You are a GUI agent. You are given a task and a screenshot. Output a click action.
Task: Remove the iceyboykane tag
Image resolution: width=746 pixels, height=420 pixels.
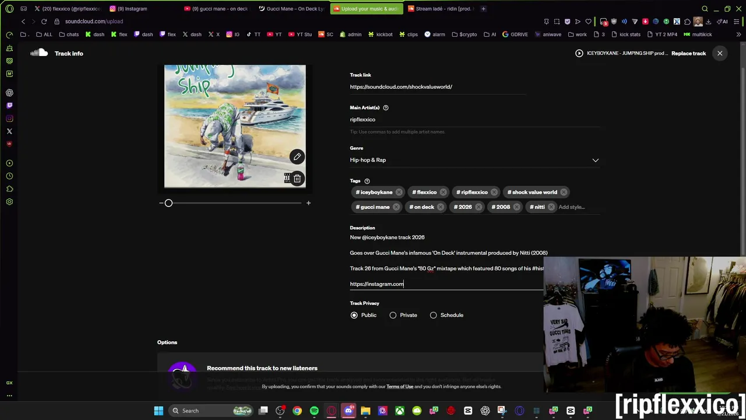coord(399,192)
